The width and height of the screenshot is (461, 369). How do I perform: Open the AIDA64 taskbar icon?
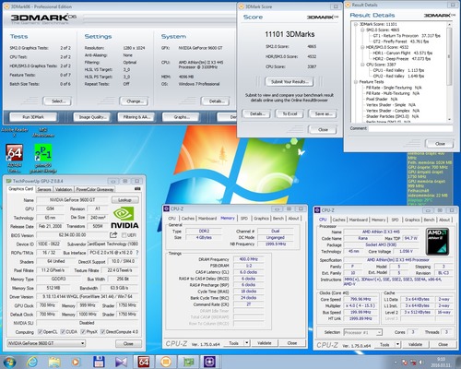click(x=144, y=362)
